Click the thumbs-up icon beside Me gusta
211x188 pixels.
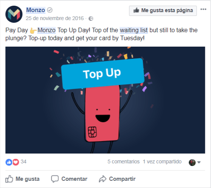9,179
